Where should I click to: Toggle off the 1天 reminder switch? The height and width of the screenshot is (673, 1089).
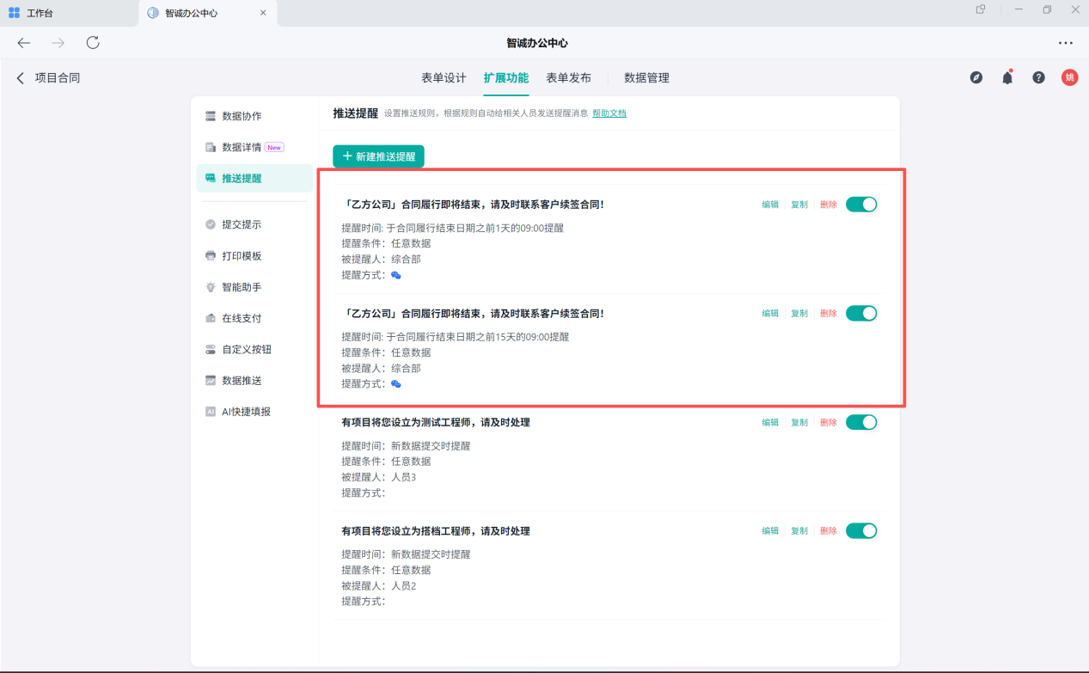pyautogui.click(x=861, y=205)
